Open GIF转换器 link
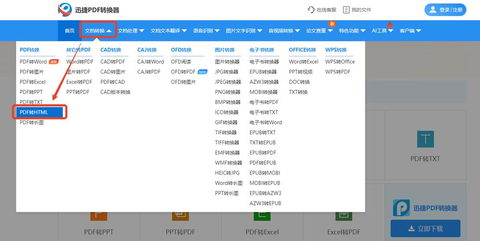The height and width of the screenshot is (241, 480). tap(226, 122)
